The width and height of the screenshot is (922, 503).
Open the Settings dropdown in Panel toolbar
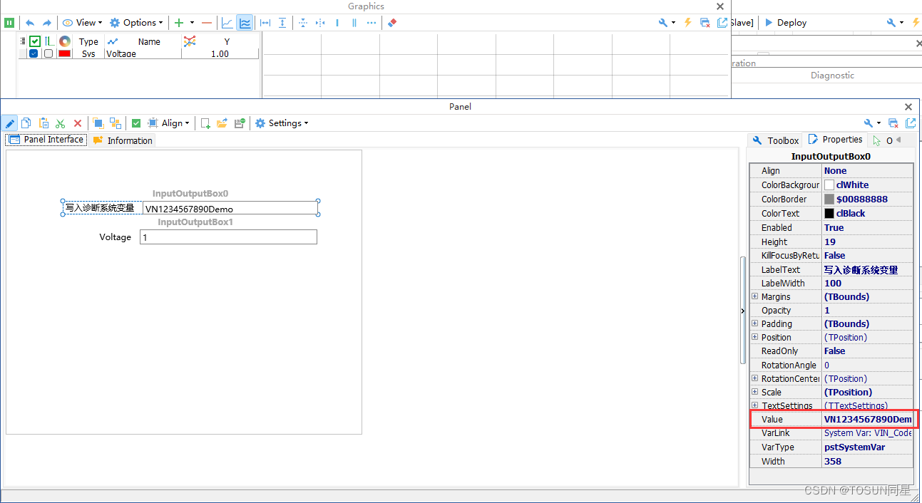click(282, 123)
